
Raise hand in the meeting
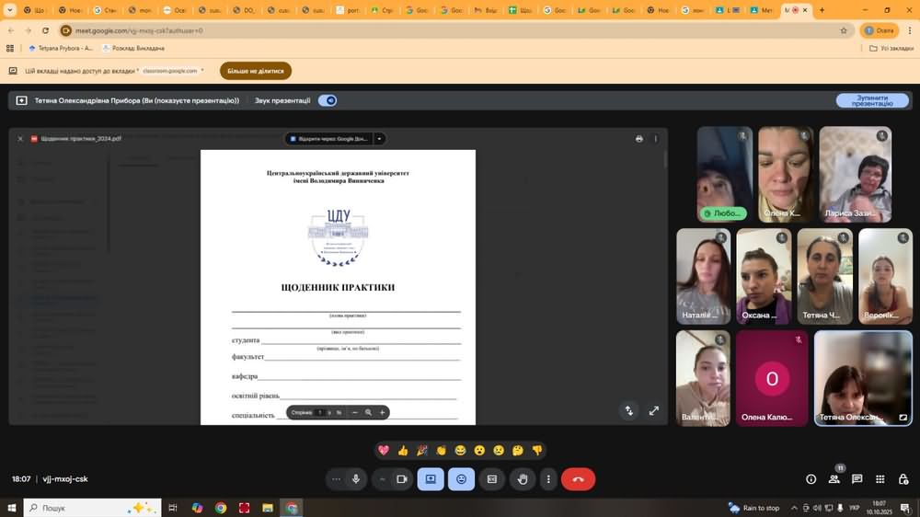(523, 479)
